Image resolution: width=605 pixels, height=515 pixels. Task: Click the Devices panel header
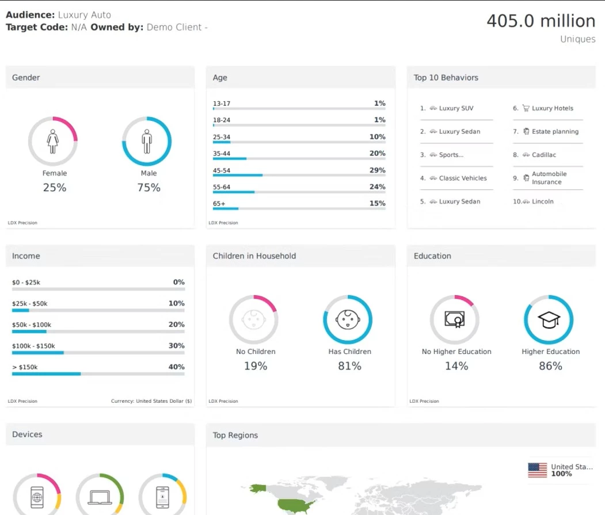100,434
